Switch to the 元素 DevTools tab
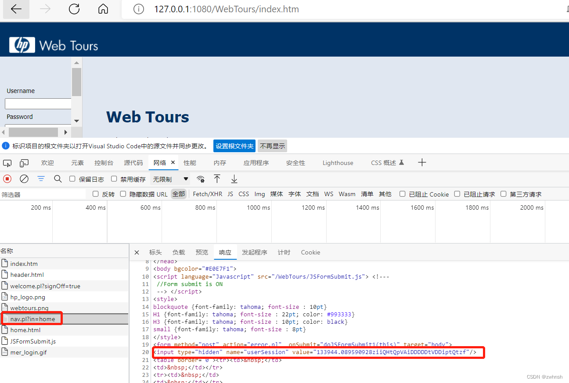This screenshot has width=569, height=383. coord(77,163)
